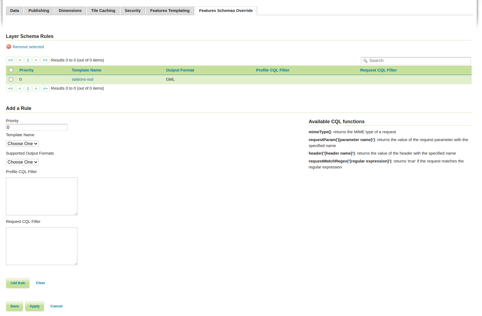Switch to the Features Templating tab
Image resolution: width=482 pixels, height=316 pixels.
coord(170,11)
